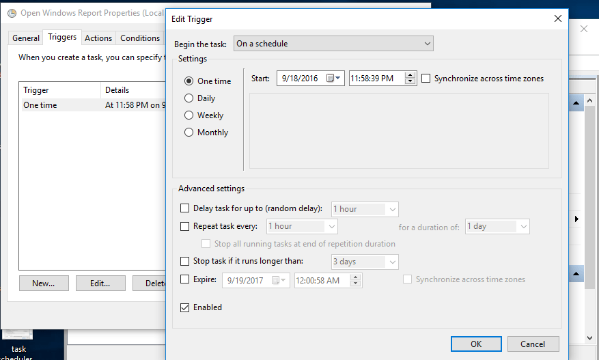Select the One time trigger row

click(94, 105)
